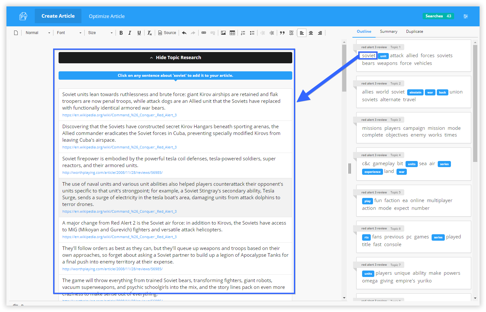Decrease the indent
The height and width of the screenshot is (312, 486).
[x=263, y=33]
